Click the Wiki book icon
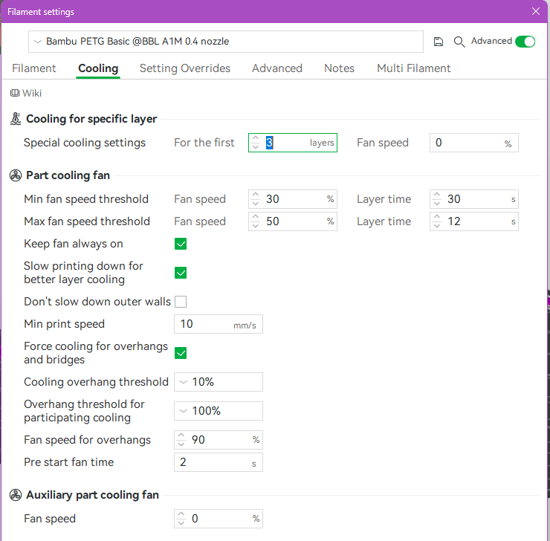 (14, 93)
